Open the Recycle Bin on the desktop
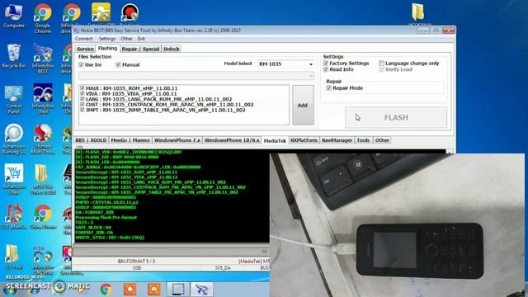528x297 pixels. [13, 56]
